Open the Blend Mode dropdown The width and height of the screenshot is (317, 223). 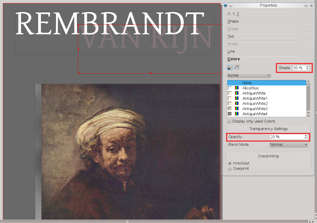point(288,145)
